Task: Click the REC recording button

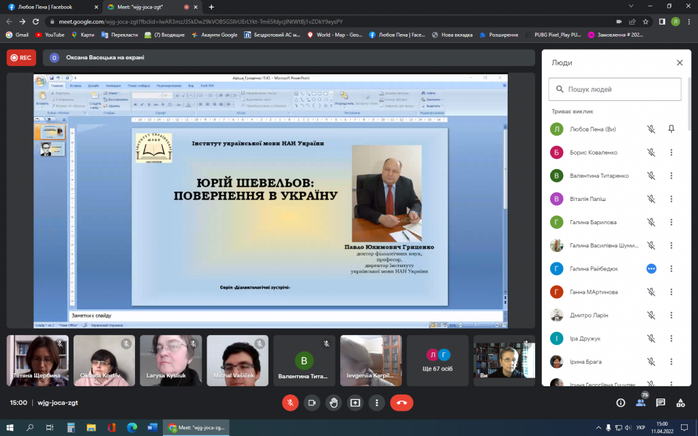Action: click(21, 58)
